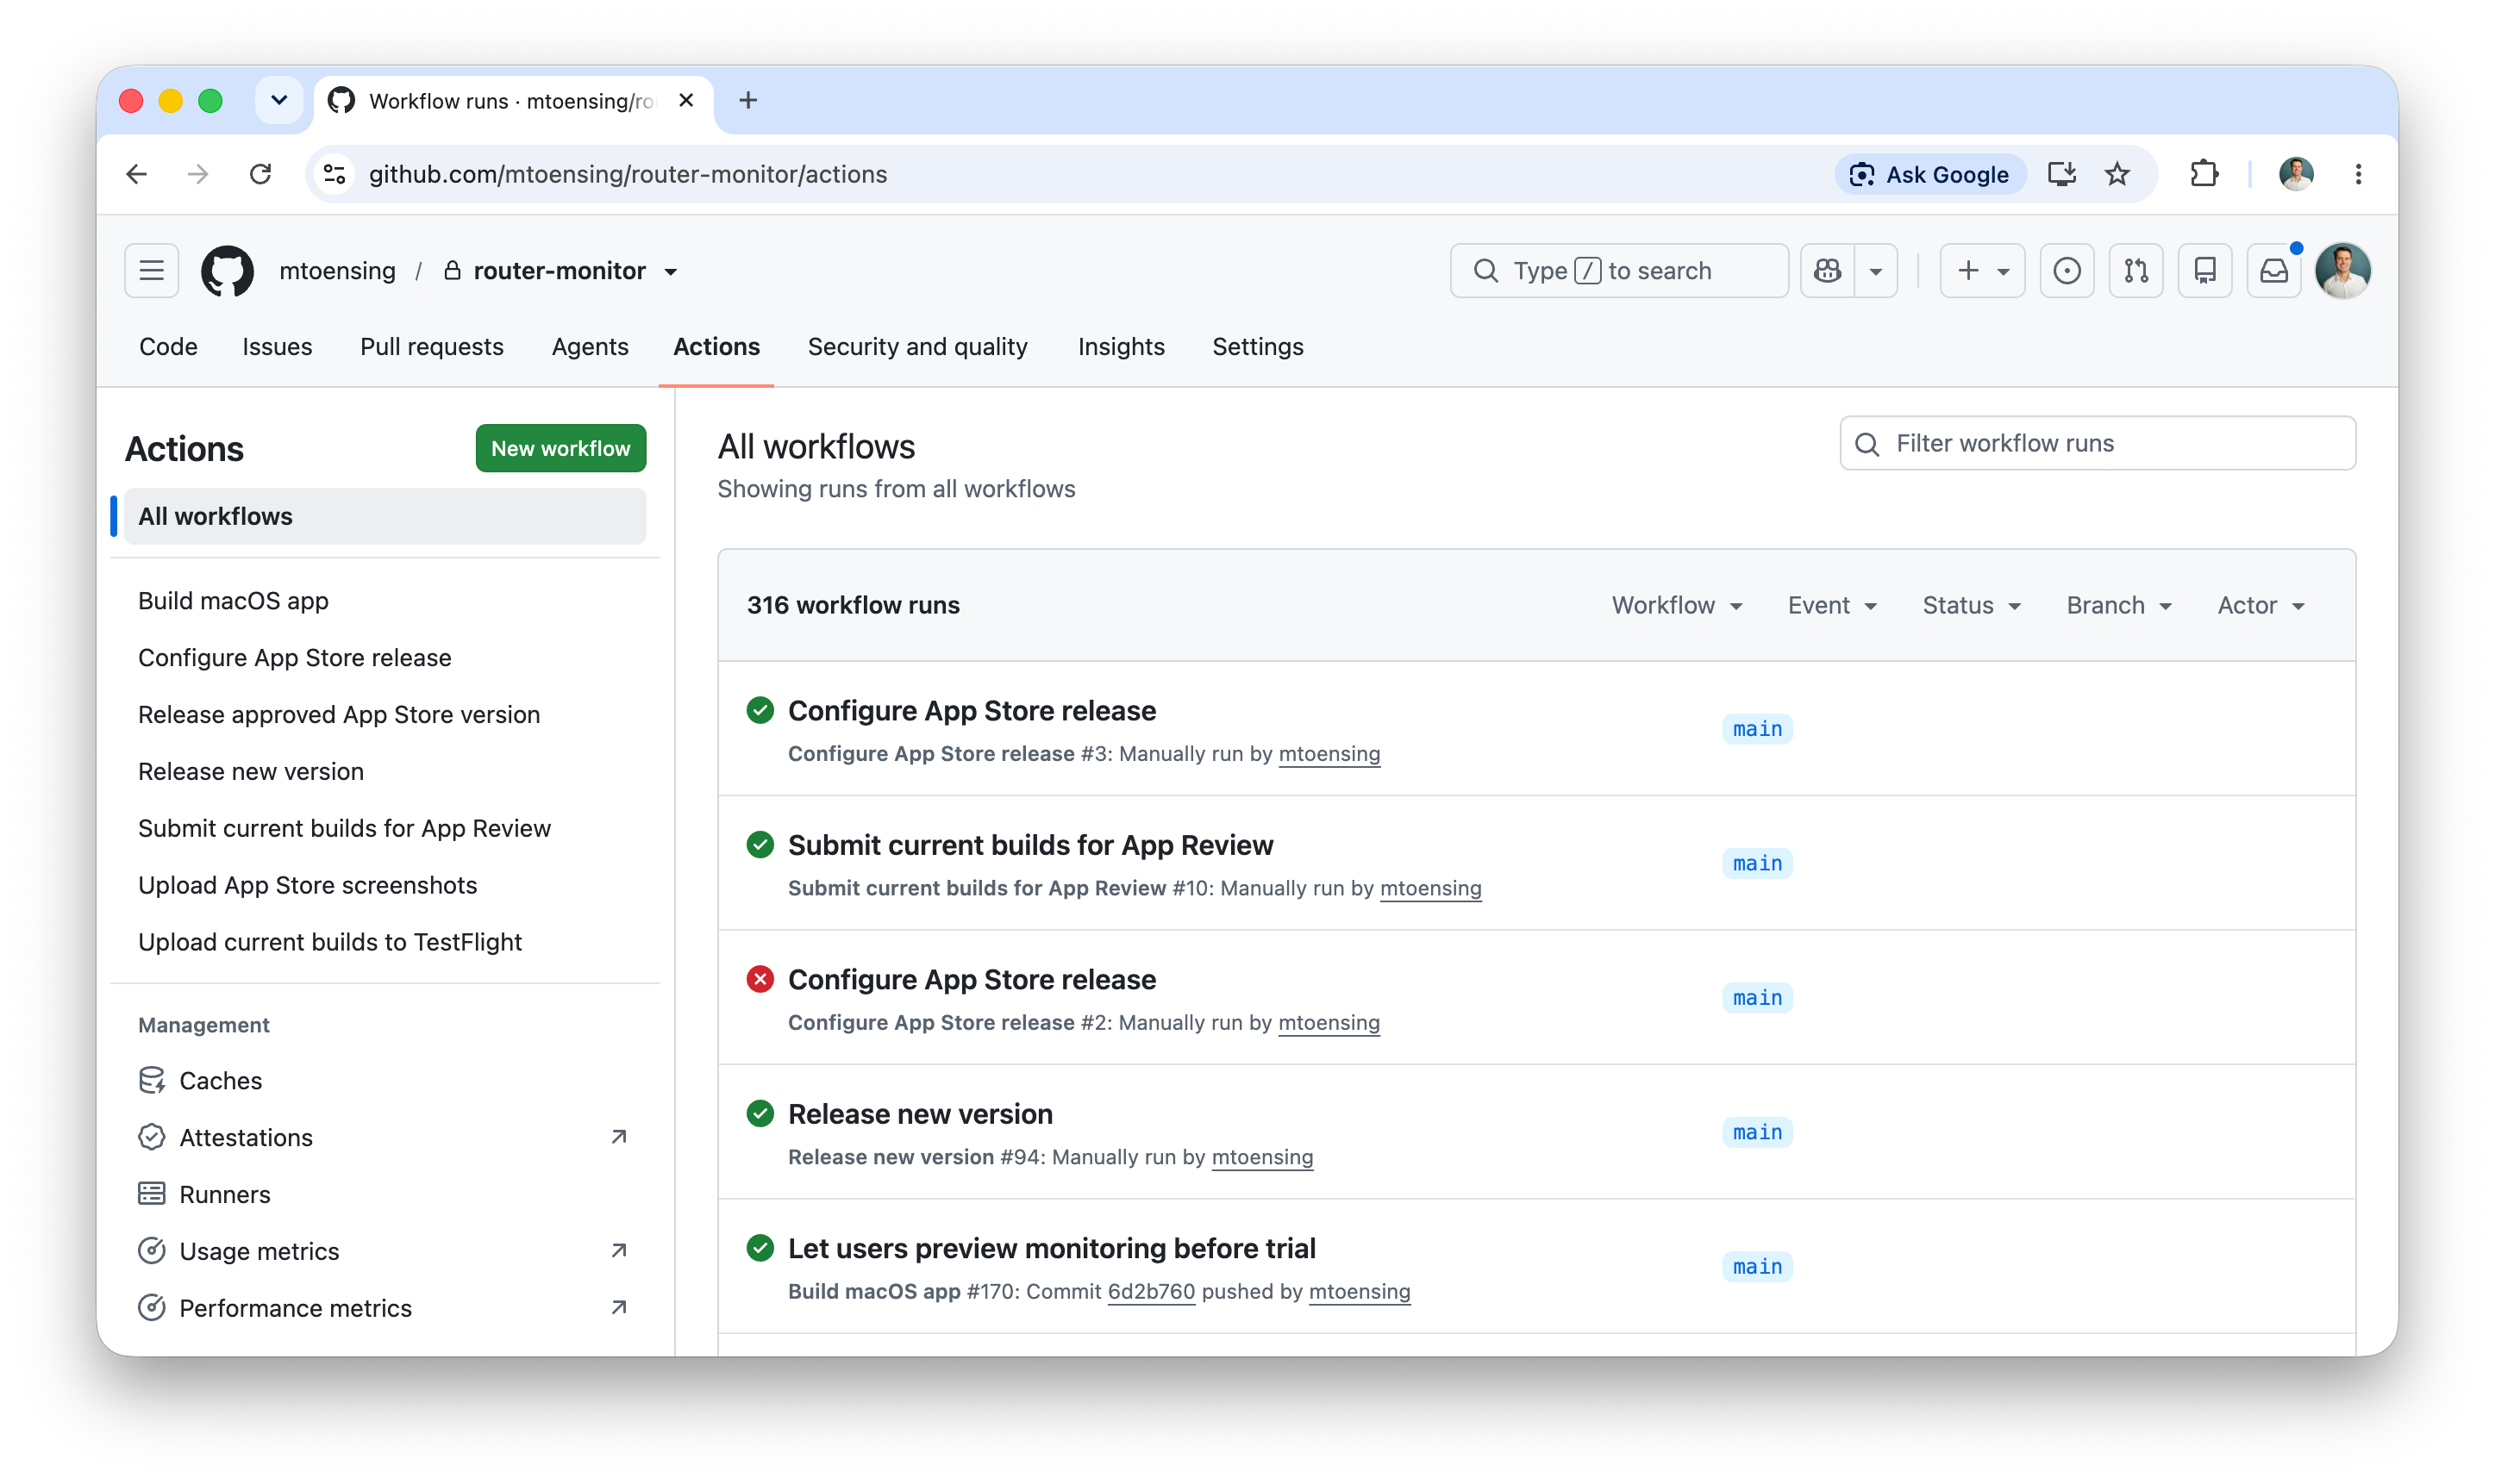Viewport: 2495px width, 1484px height.
Task: Click success status icon for Release new version run
Action: [x=760, y=1113]
